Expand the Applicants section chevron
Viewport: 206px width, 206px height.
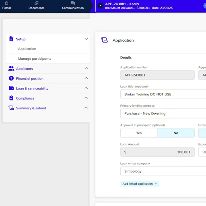86,68
